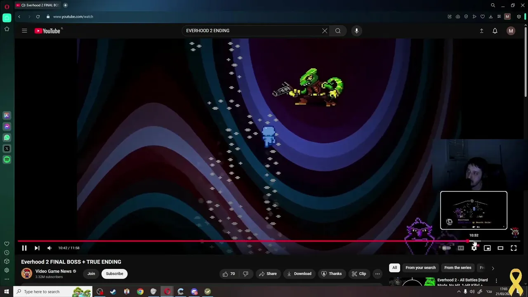
Task: Open Steam from the taskbar
Action: pyautogui.click(x=113, y=292)
